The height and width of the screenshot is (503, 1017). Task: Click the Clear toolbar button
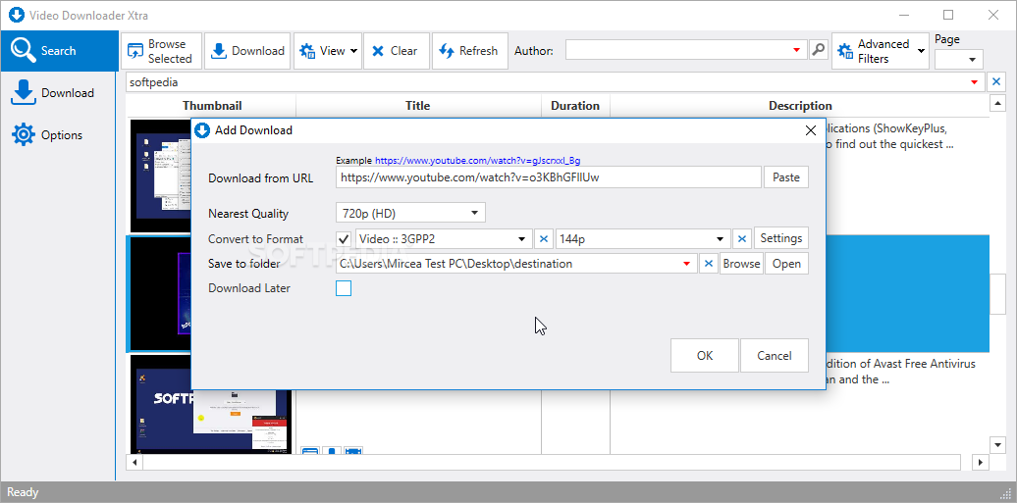point(397,51)
